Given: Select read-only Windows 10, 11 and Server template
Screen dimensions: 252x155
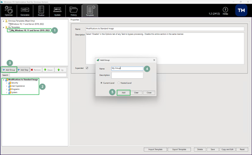Looking at the screenshot, I should coord(27,24).
